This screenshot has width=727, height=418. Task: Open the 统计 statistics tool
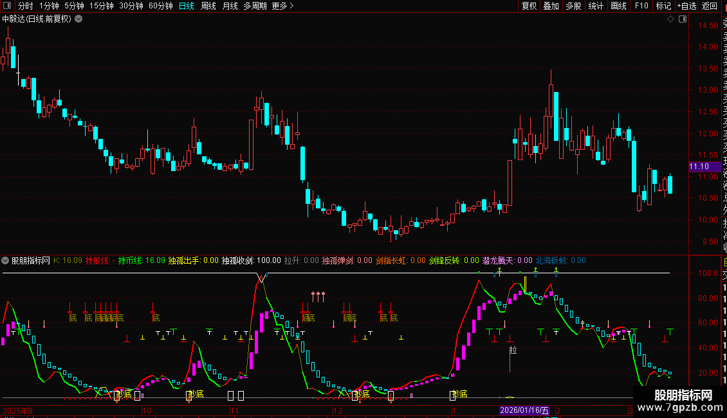[596, 6]
